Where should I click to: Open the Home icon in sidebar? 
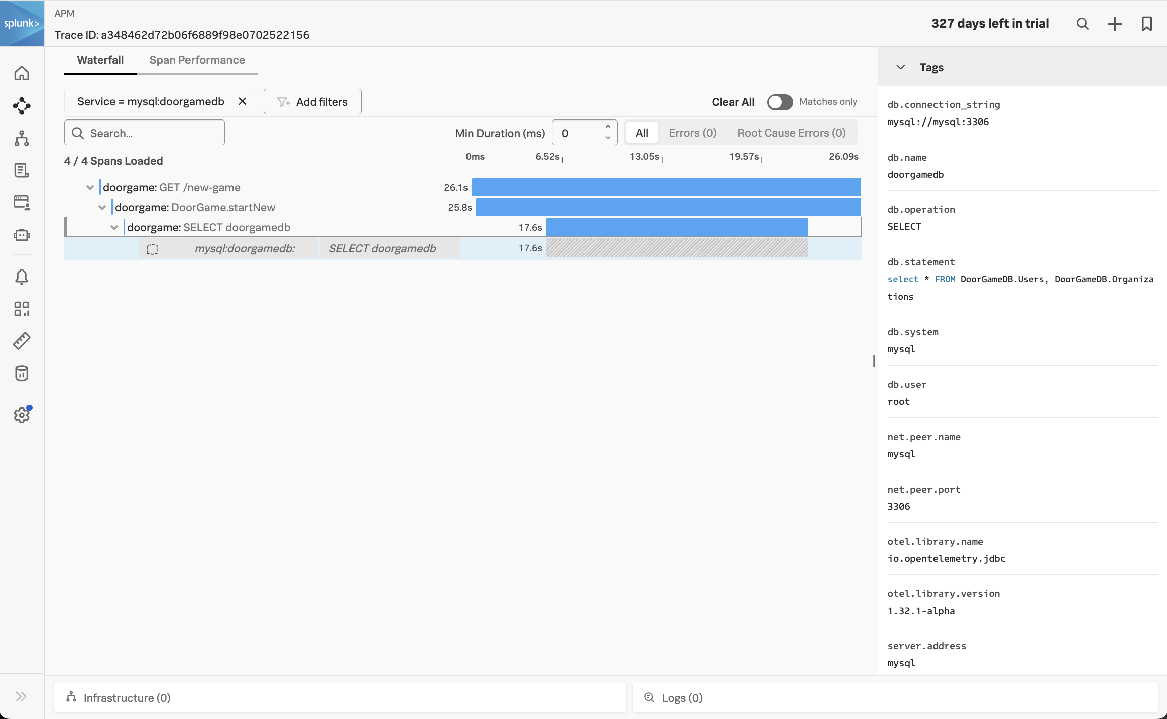coord(22,74)
